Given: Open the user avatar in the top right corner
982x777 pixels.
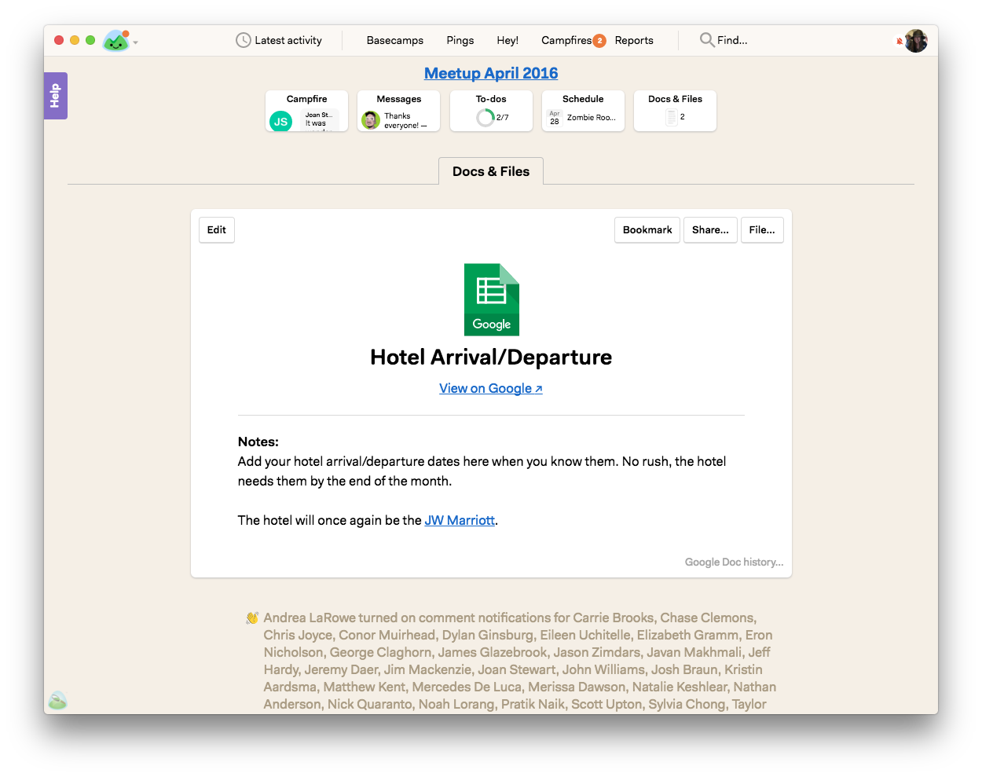Looking at the screenshot, I should point(916,40).
